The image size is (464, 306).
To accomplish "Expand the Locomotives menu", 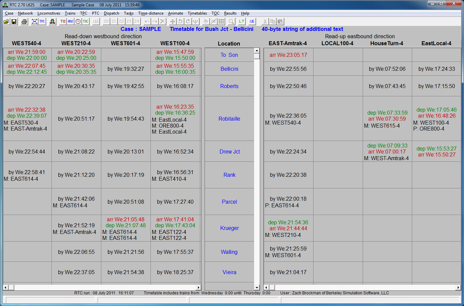I will [x=49, y=13].
